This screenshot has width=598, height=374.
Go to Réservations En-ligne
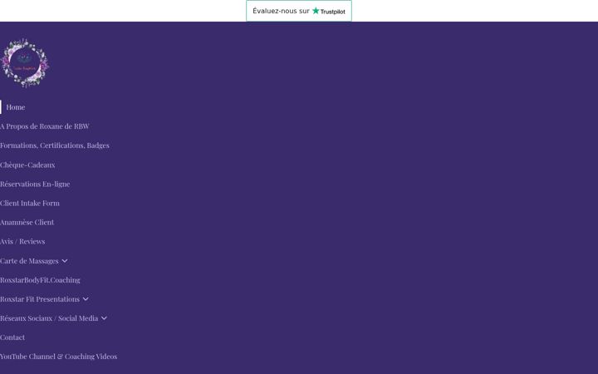pos(35,184)
